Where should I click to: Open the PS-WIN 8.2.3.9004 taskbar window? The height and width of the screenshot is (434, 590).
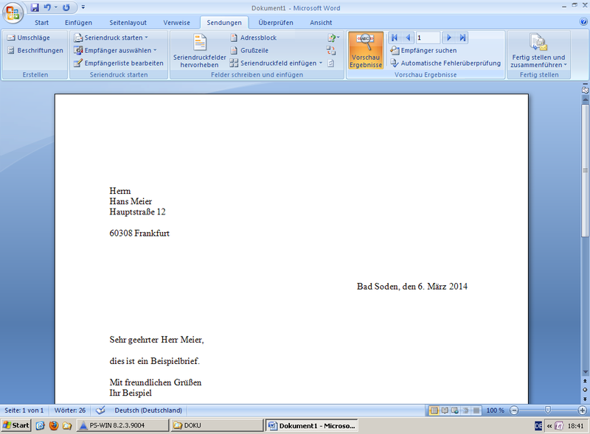(x=122, y=425)
